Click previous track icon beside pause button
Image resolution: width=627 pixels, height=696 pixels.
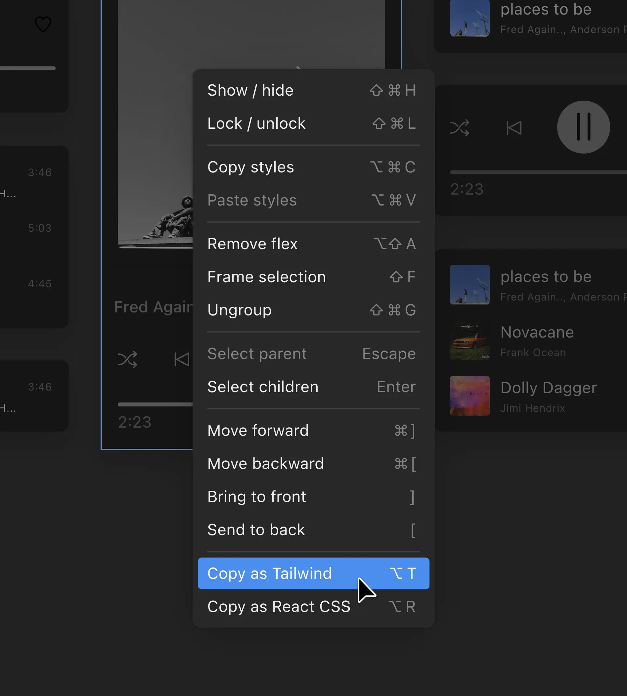514,128
